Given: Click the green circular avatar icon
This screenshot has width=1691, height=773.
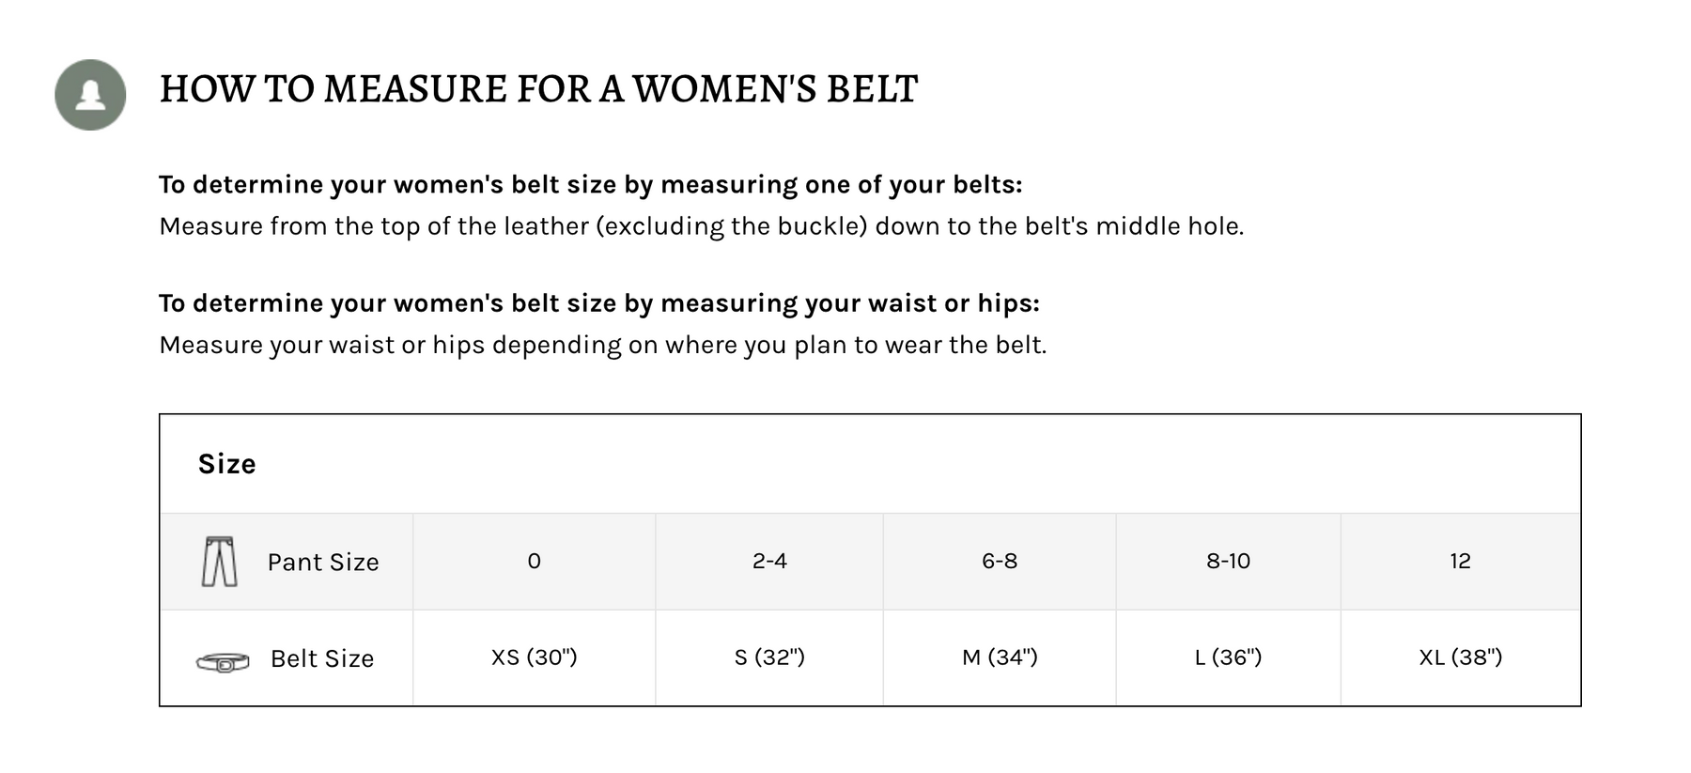Looking at the screenshot, I should (90, 95).
